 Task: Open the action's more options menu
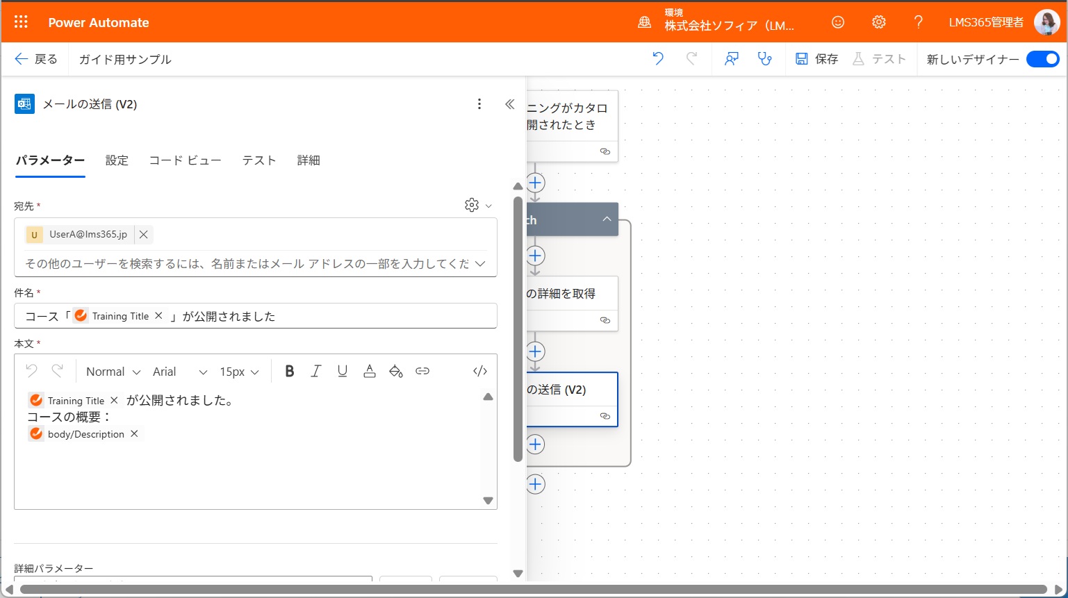[x=479, y=104]
